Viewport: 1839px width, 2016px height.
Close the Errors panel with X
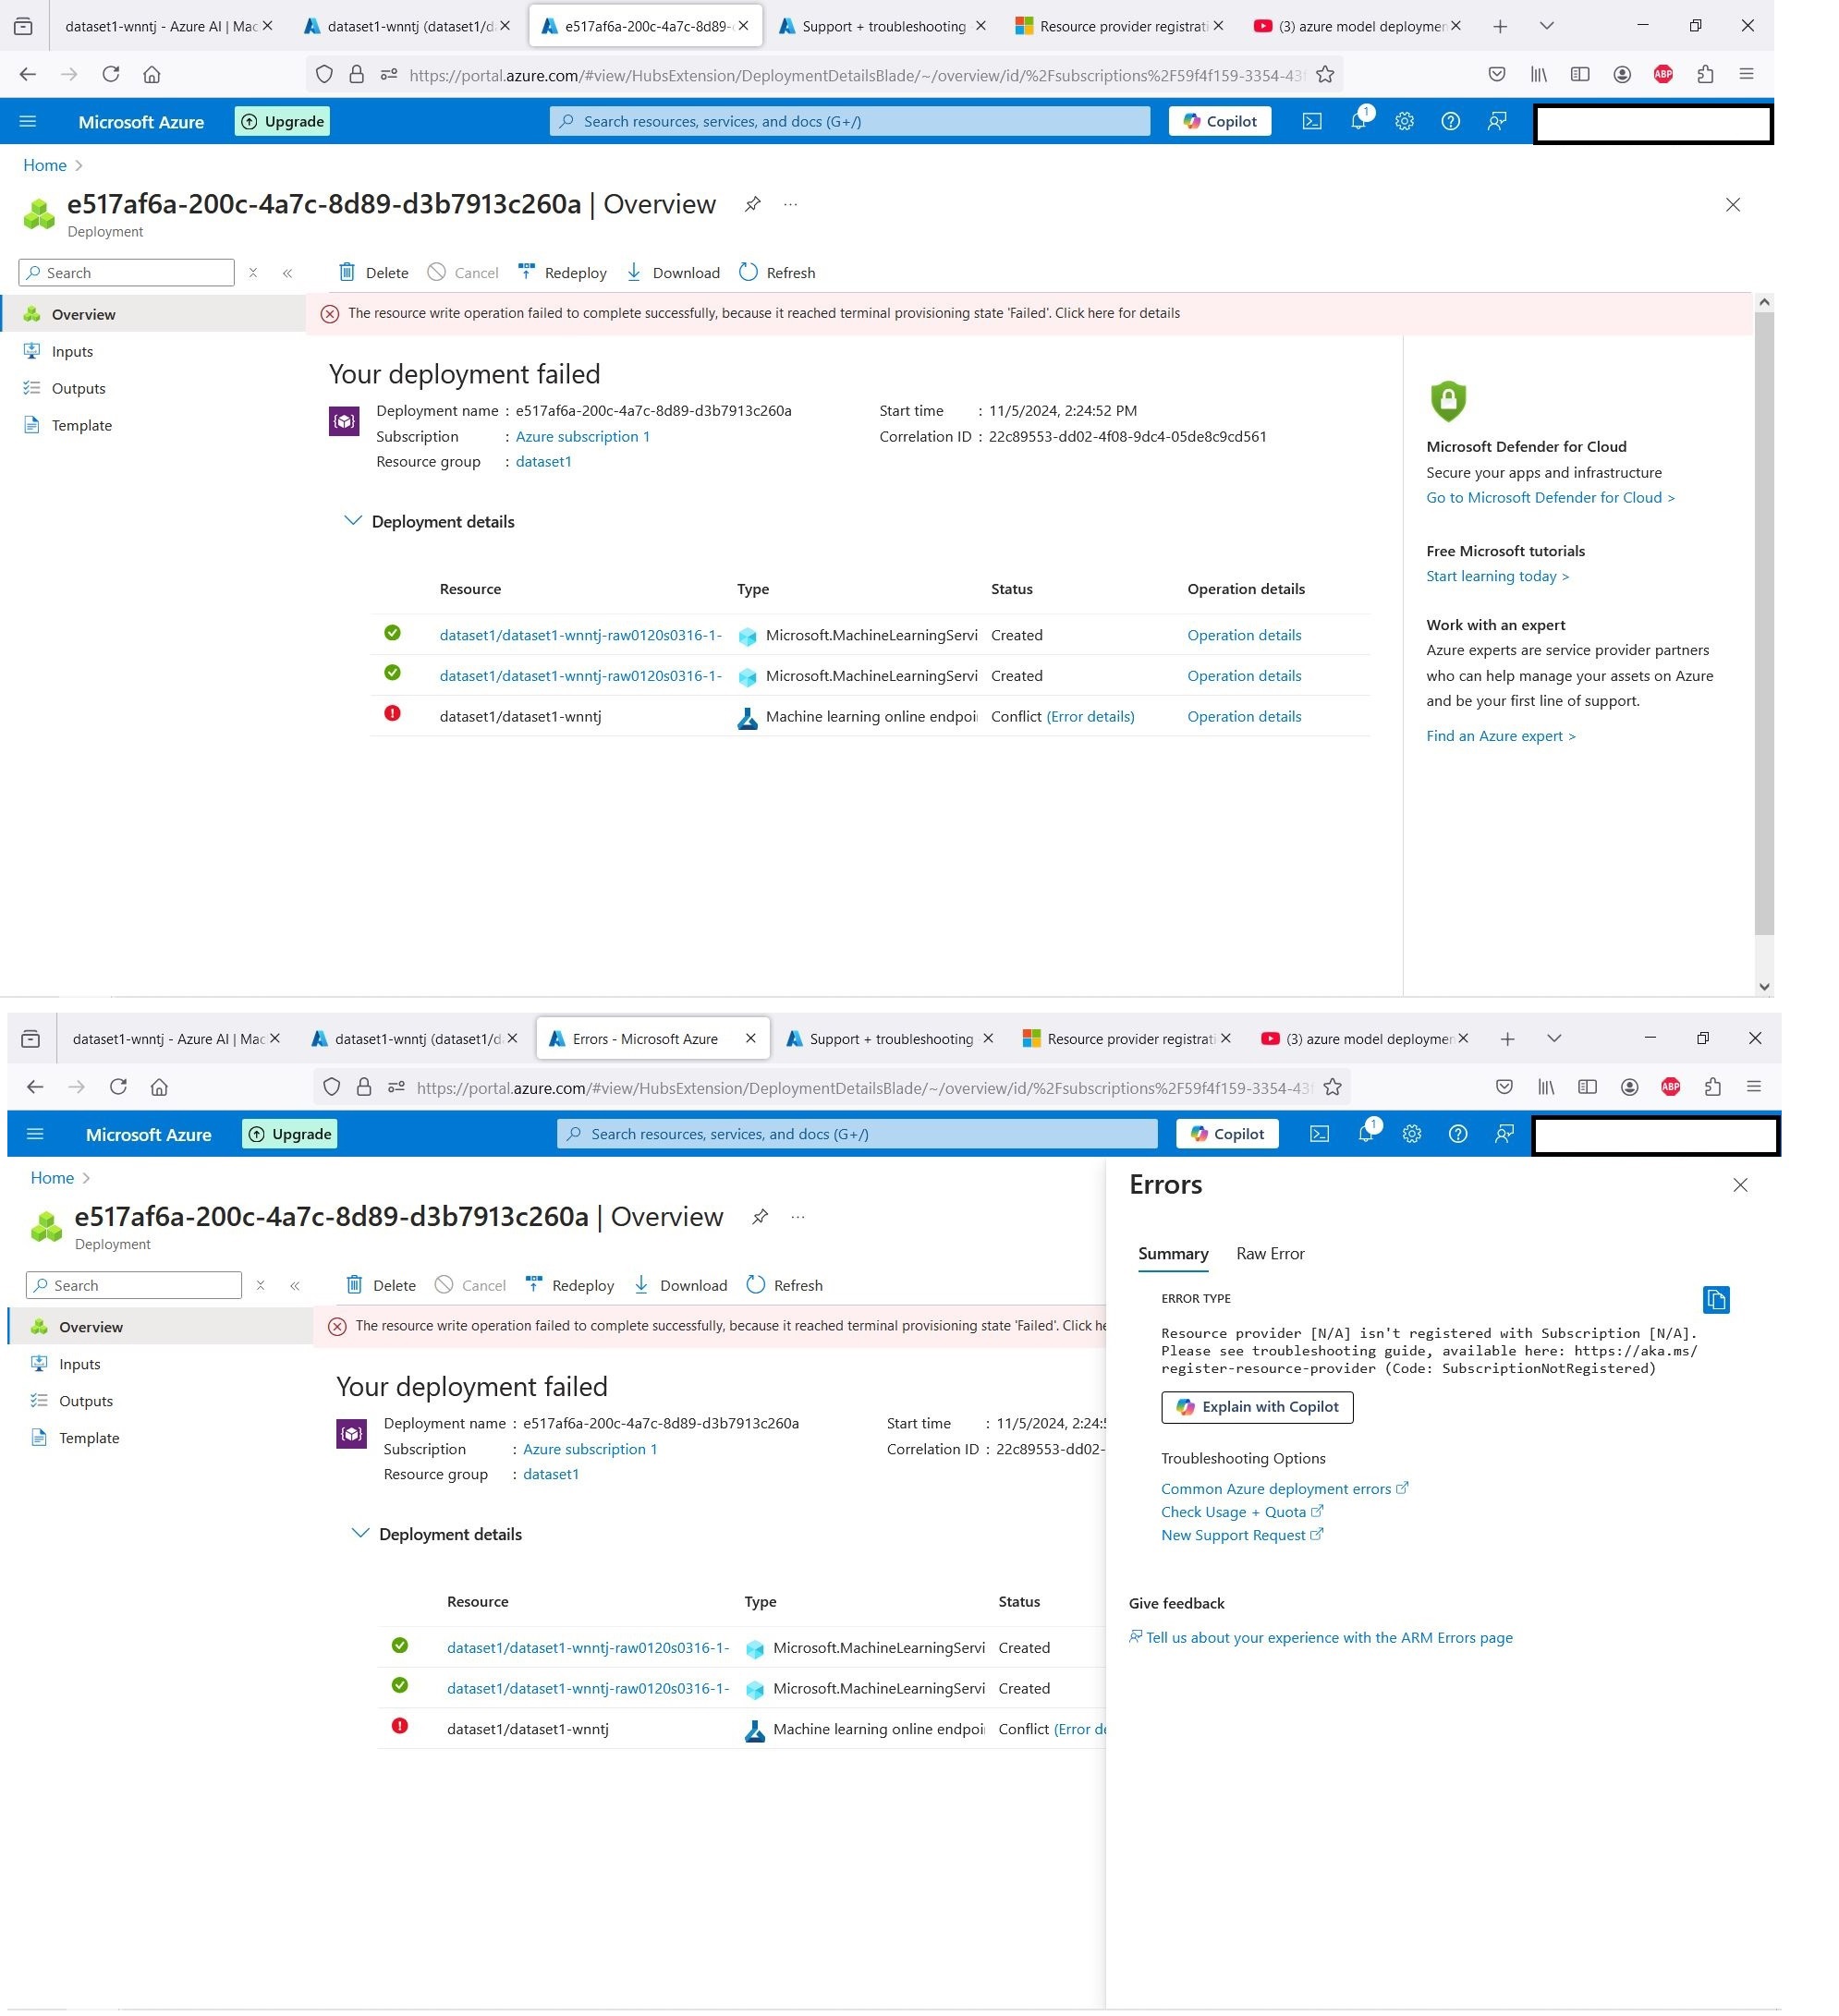tap(1740, 1185)
